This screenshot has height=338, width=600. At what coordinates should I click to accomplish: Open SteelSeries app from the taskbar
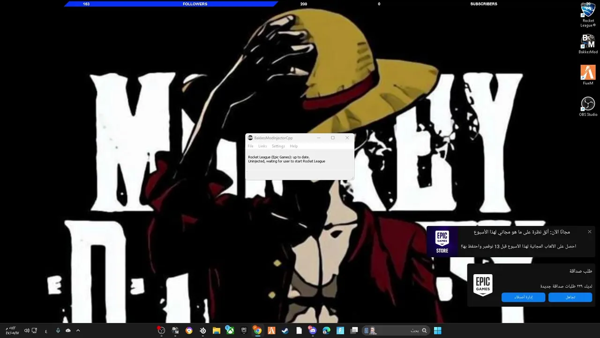pos(202,330)
